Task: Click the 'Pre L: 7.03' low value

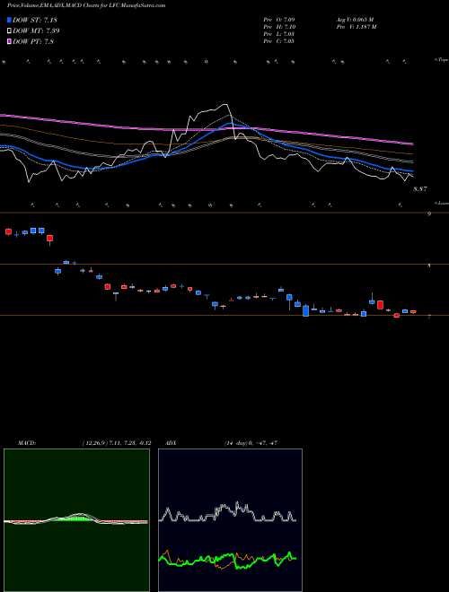Action: point(279,33)
